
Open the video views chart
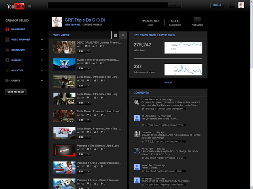click(x=183, y=48)
